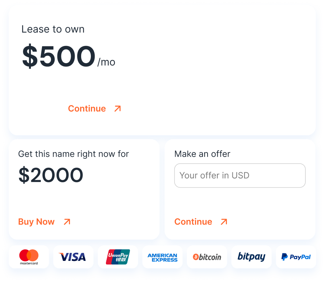Image resolution: width=325 pixels, height=281 pixels.
Task: Click the UnionPay card icon
Action: 118,257
